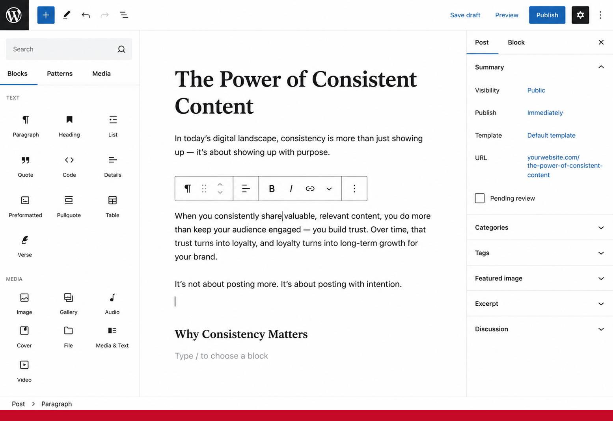The height and width of the screenshot is (421, 613).
Task: Expand the Categories panel
Action: tap(539, 227)
